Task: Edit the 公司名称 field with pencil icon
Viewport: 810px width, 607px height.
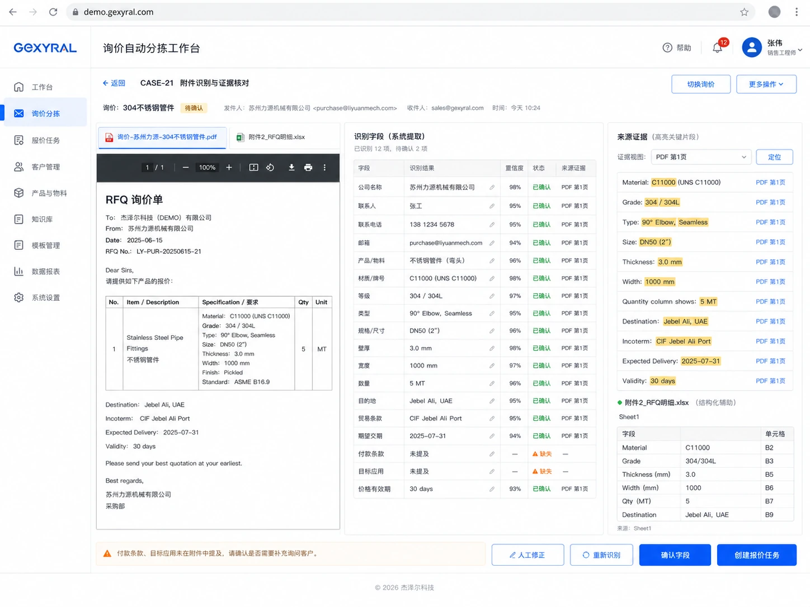Action: (x=492, y=188)
